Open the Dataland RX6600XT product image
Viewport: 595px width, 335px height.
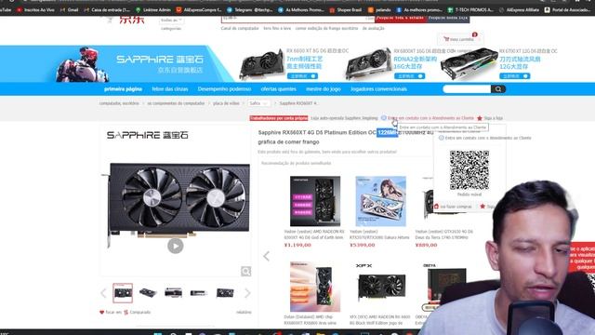point(315,287)
